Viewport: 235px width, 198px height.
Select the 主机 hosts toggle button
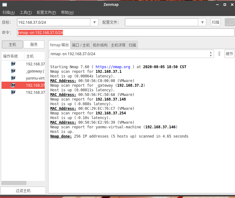12,44
